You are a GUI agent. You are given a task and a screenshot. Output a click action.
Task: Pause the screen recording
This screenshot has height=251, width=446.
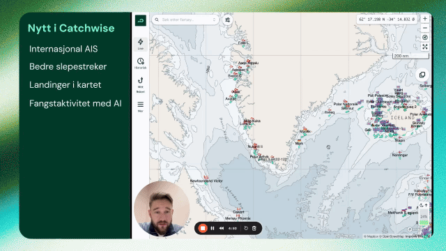pos(213,228)
